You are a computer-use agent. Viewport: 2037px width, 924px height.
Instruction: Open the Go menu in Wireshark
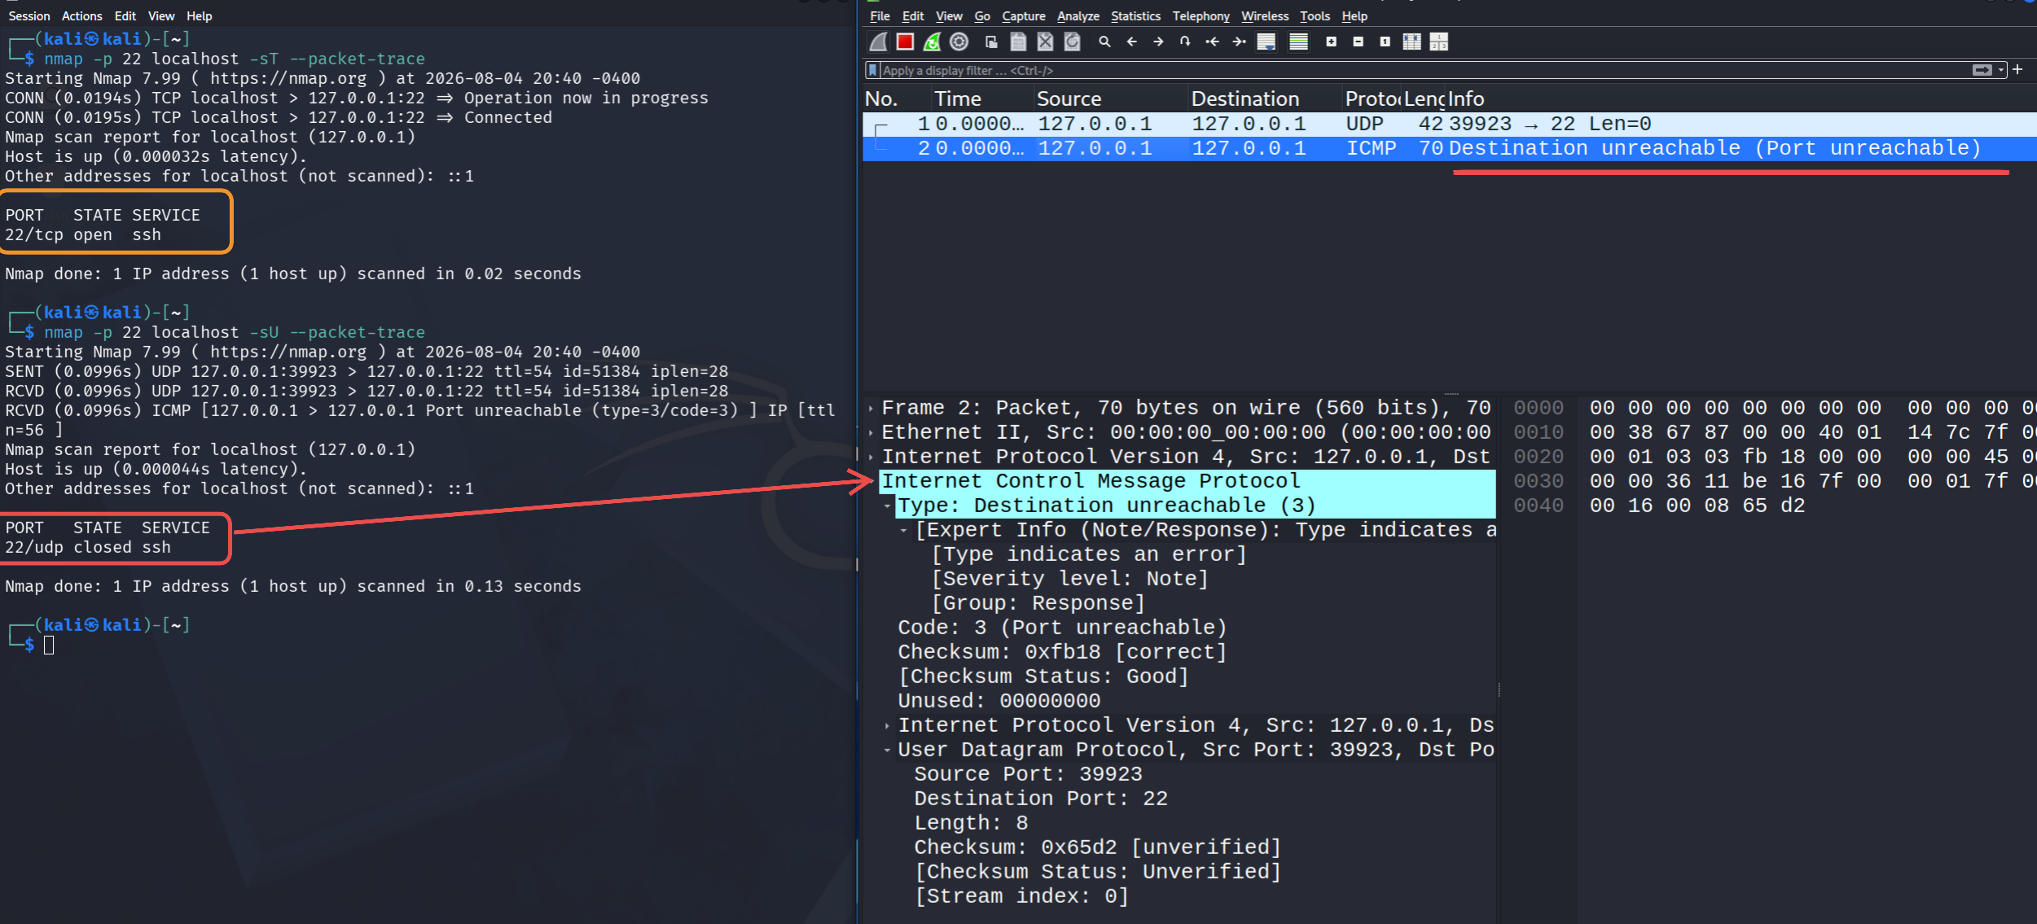pos(982,16)
